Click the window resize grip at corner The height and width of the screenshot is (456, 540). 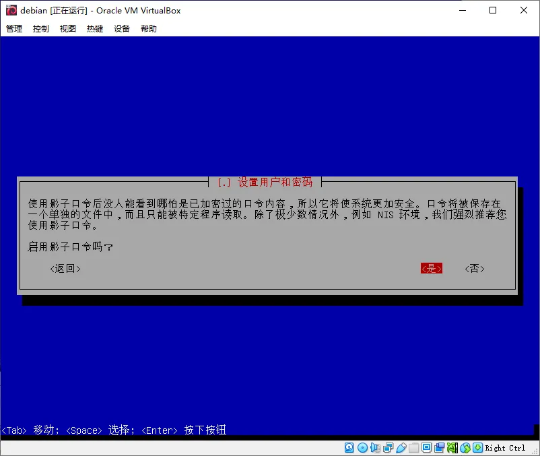point(535,451)
